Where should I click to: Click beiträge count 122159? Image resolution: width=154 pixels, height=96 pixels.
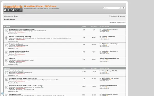point(94,72)
